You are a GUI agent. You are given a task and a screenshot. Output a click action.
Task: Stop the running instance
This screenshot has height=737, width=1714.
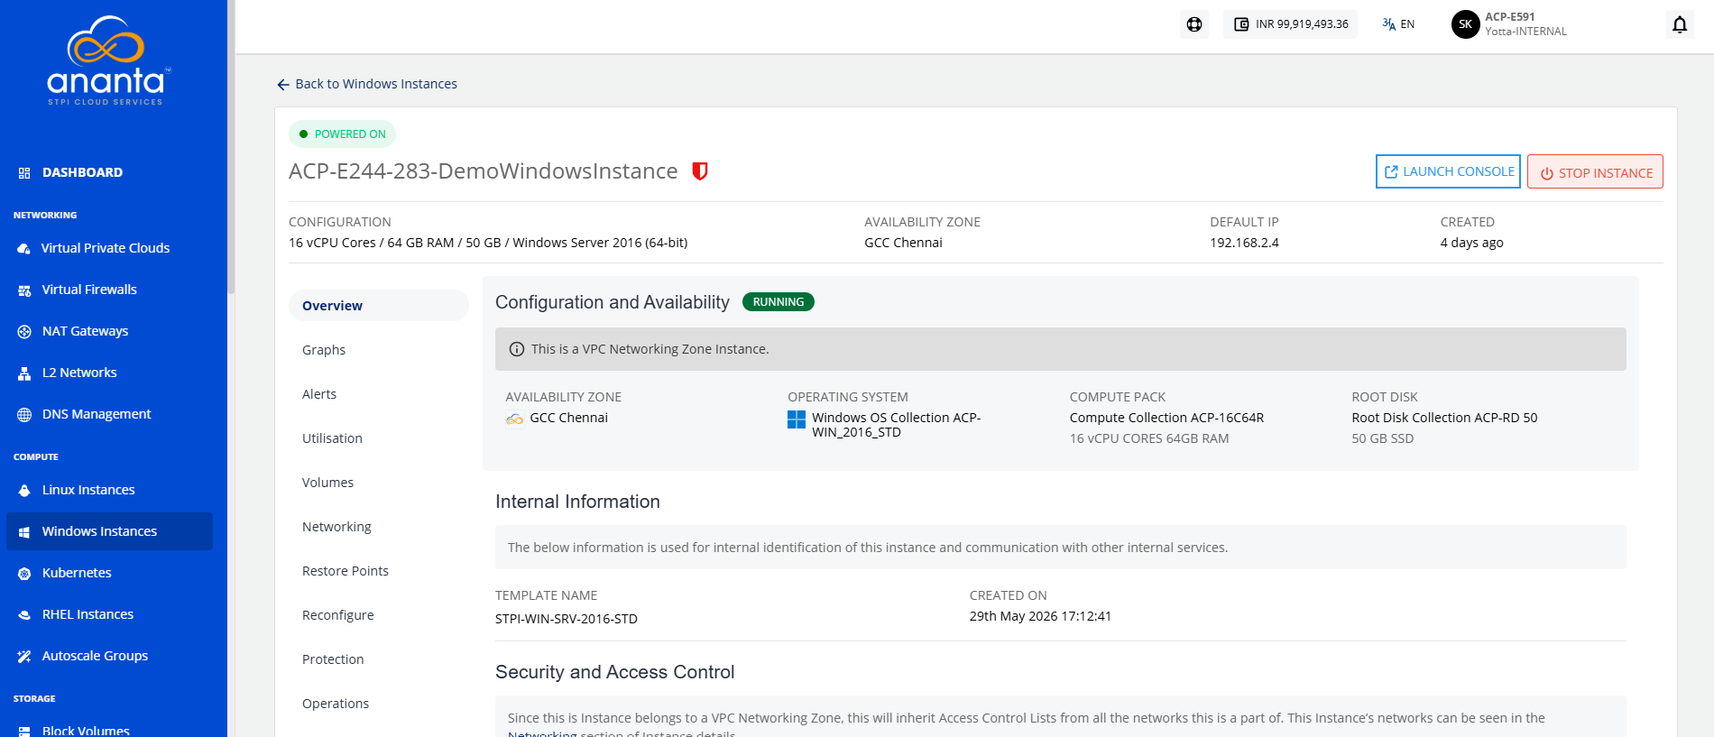tap(1595, 172)
